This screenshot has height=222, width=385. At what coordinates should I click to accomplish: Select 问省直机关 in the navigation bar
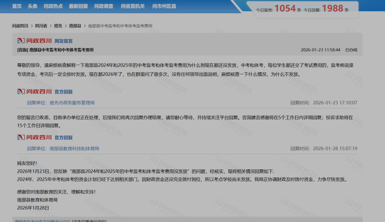[x=133, y=6]
